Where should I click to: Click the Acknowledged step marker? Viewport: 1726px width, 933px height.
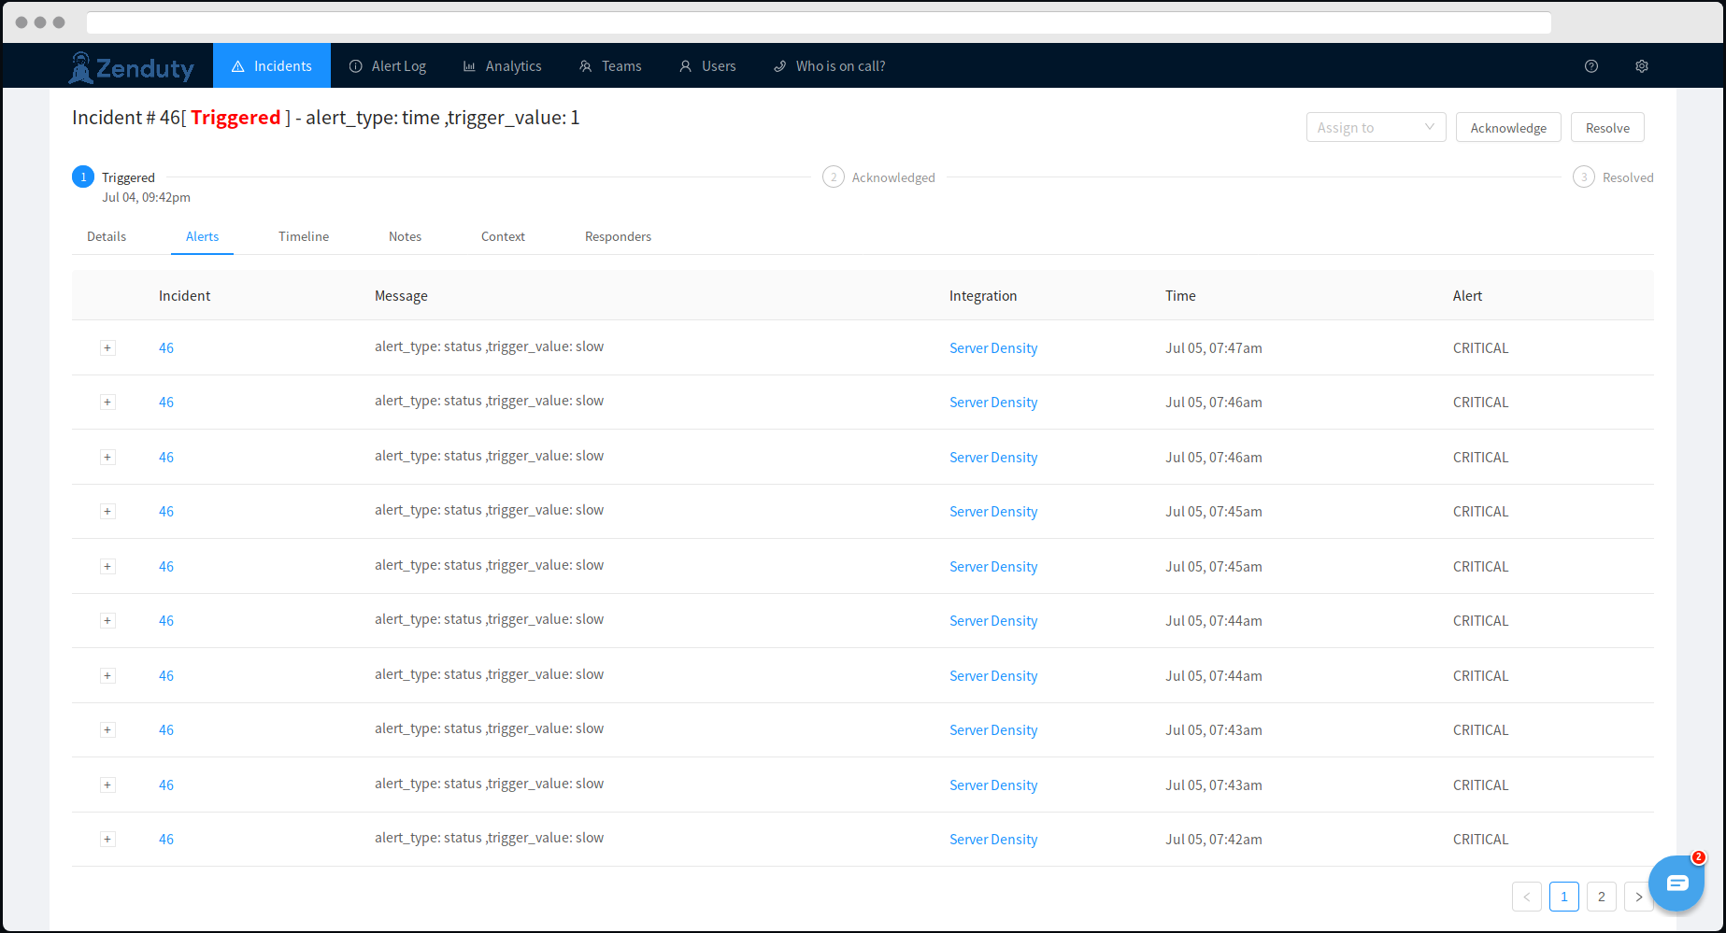pos(833,177)
